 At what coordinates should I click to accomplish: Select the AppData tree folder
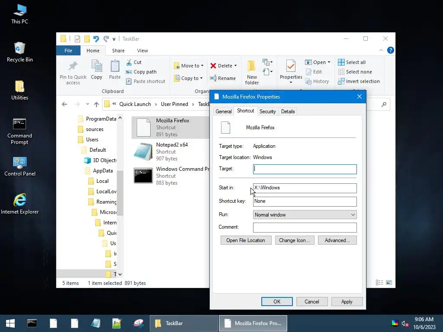coord(99,171)
